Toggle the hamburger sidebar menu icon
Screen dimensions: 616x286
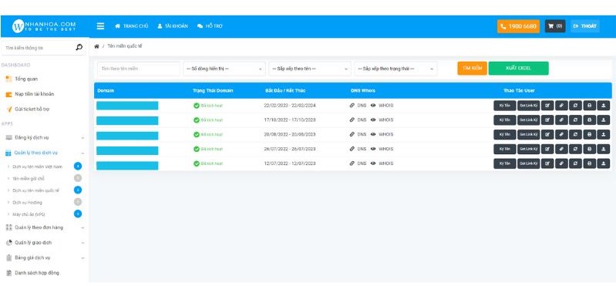point(100,26)
